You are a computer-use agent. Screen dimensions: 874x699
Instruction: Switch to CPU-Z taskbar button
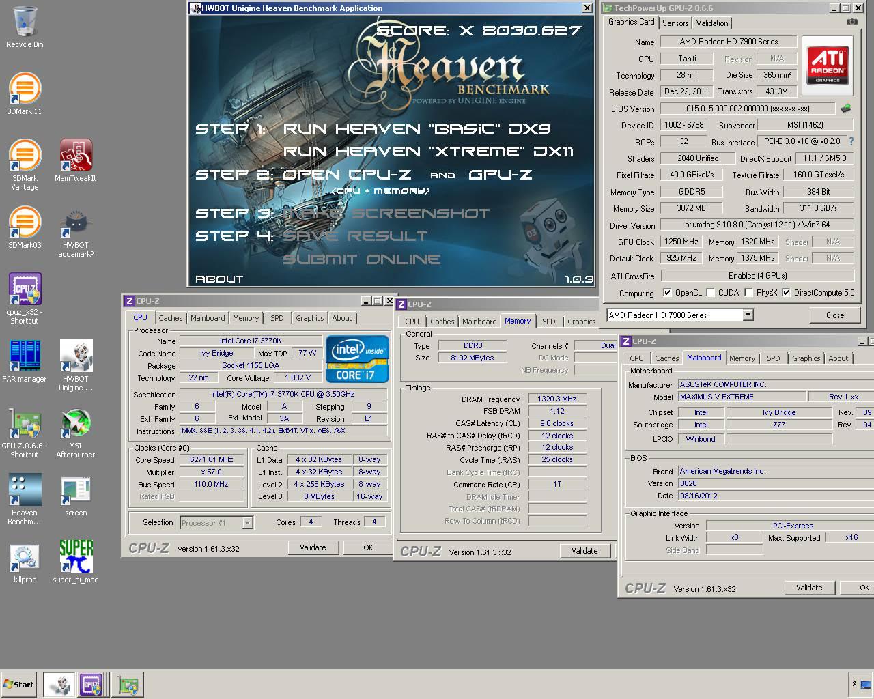(91, 684)
